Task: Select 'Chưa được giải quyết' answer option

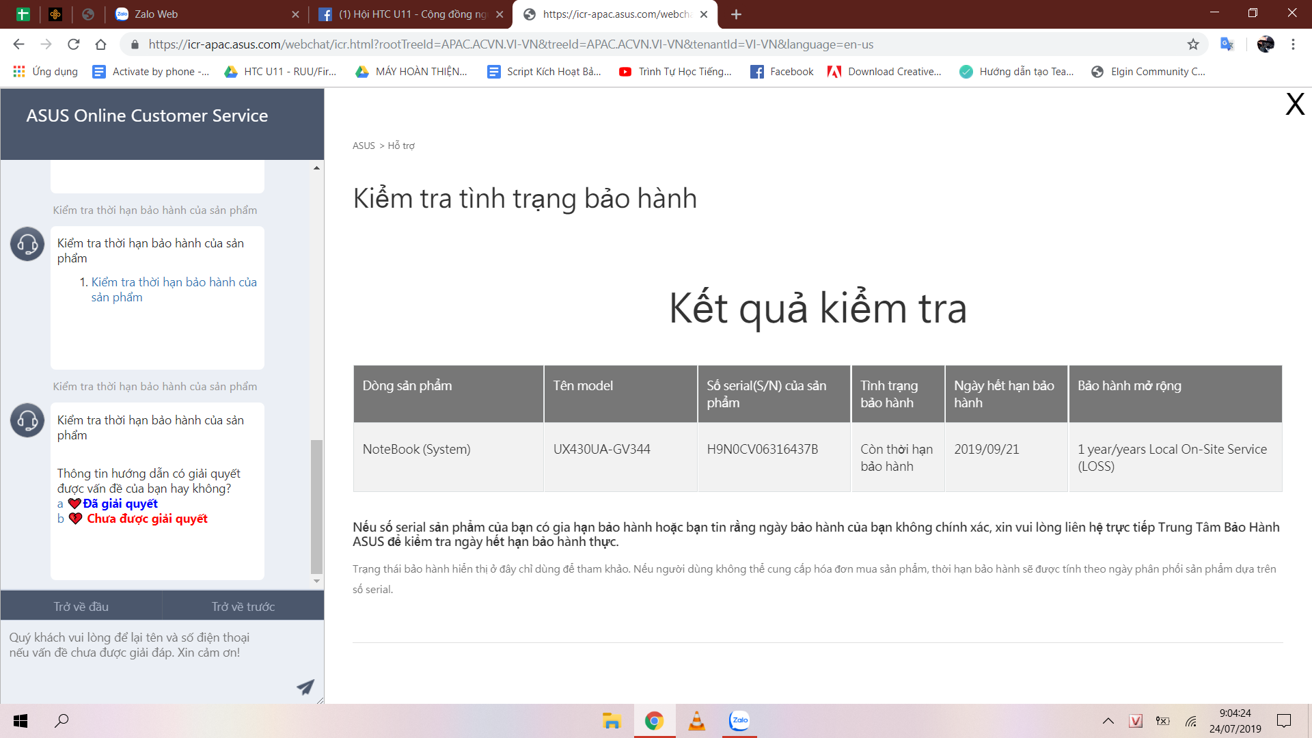Action: (147, 519)
